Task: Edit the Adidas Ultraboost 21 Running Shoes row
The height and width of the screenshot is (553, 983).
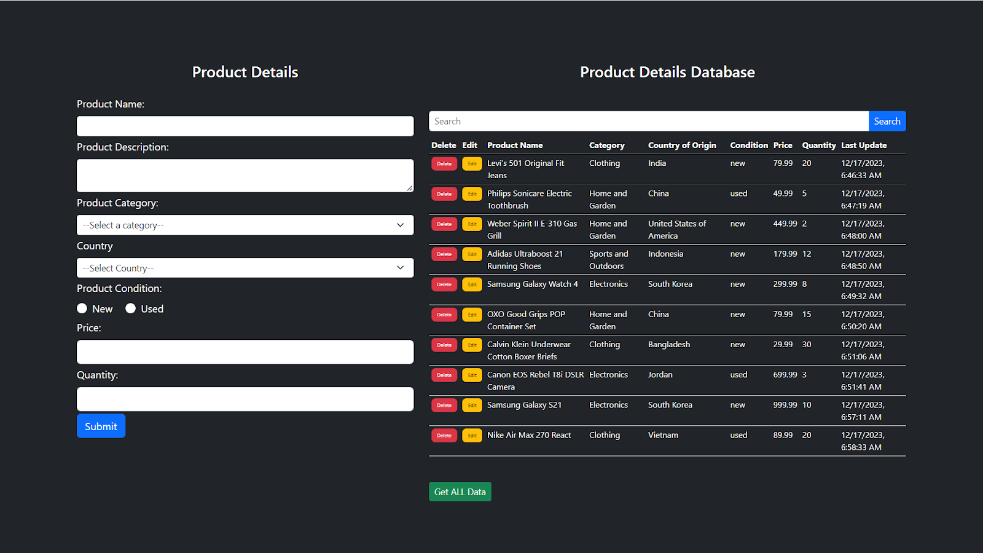Action: coord(472,254)
